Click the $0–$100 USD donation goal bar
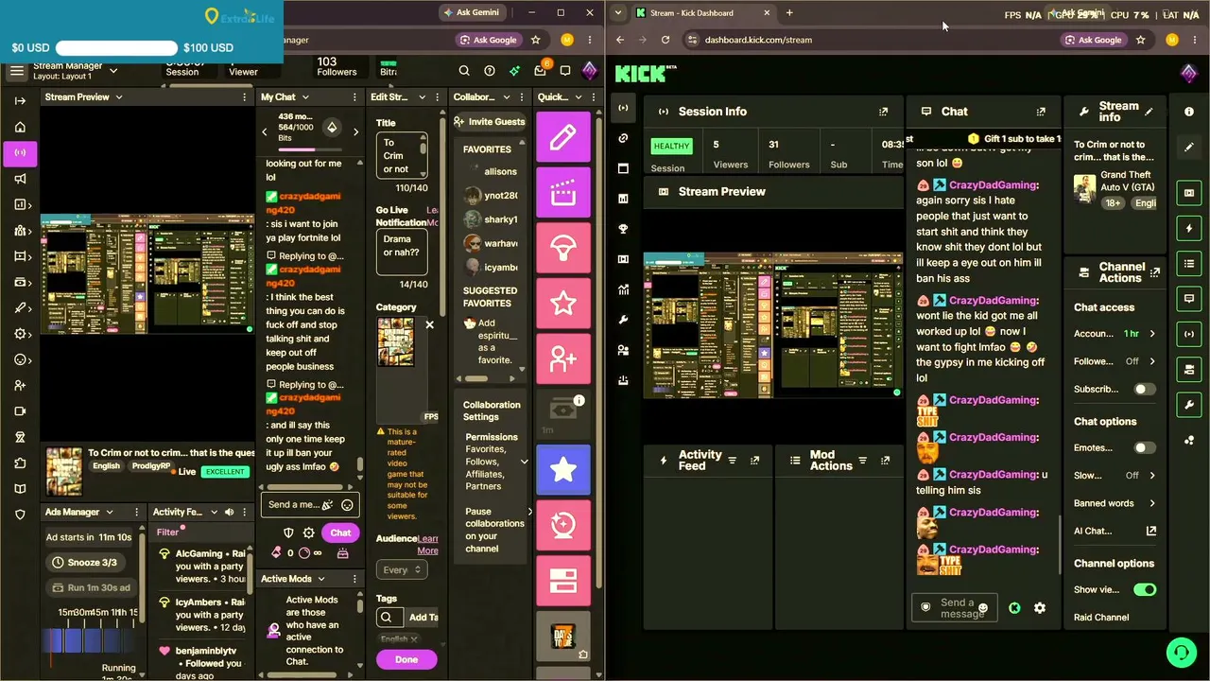This screenshot has width=1210, height=681. point(117,47)
